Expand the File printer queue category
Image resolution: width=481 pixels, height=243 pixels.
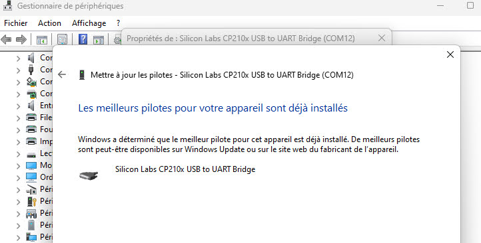coord(19,118)
